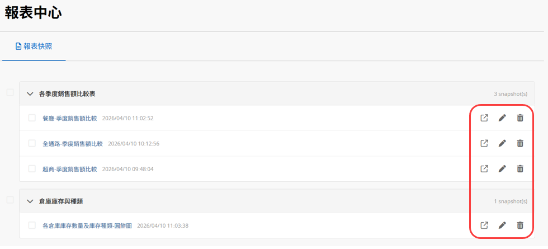
Task: Tick the 各季度銷售額比較表 group checkbox
Action: coord(10,92)
